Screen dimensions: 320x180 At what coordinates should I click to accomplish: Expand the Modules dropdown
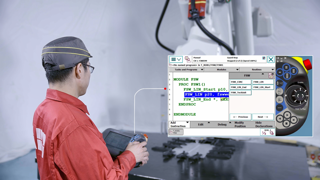222,70
